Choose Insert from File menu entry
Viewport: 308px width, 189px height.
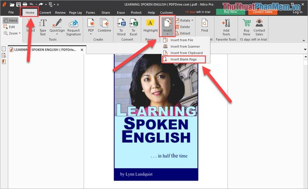[186, 40]
